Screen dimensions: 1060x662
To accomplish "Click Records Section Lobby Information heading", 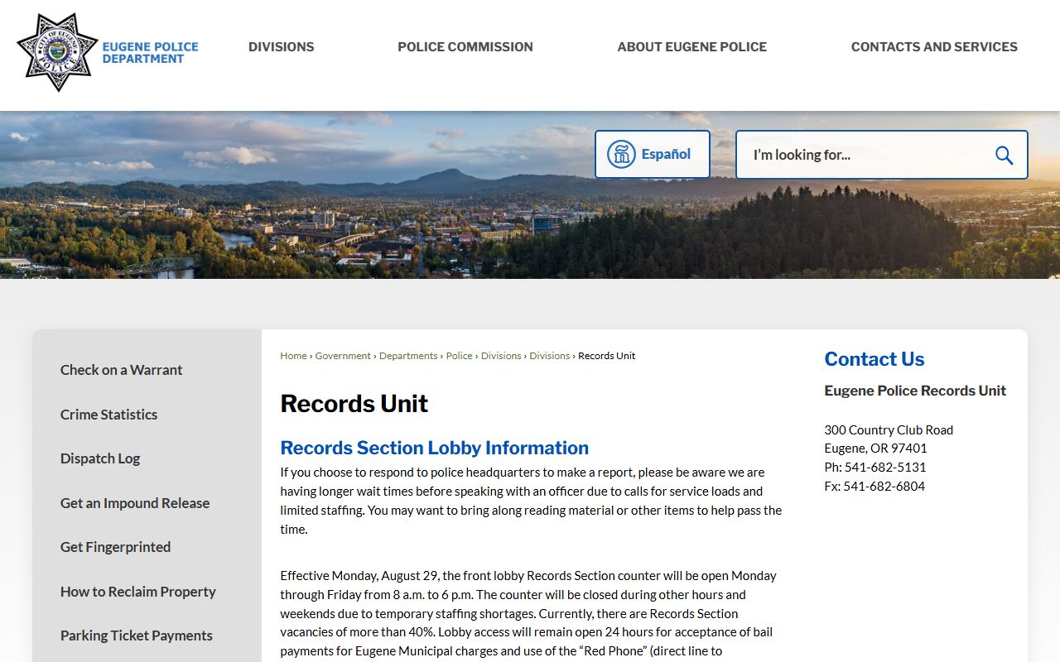I will point(435,448).
